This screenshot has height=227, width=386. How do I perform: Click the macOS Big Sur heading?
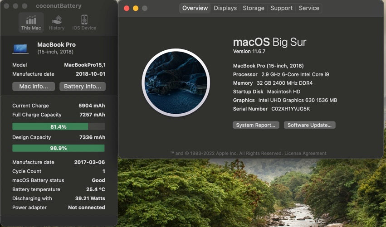(269, 42)
